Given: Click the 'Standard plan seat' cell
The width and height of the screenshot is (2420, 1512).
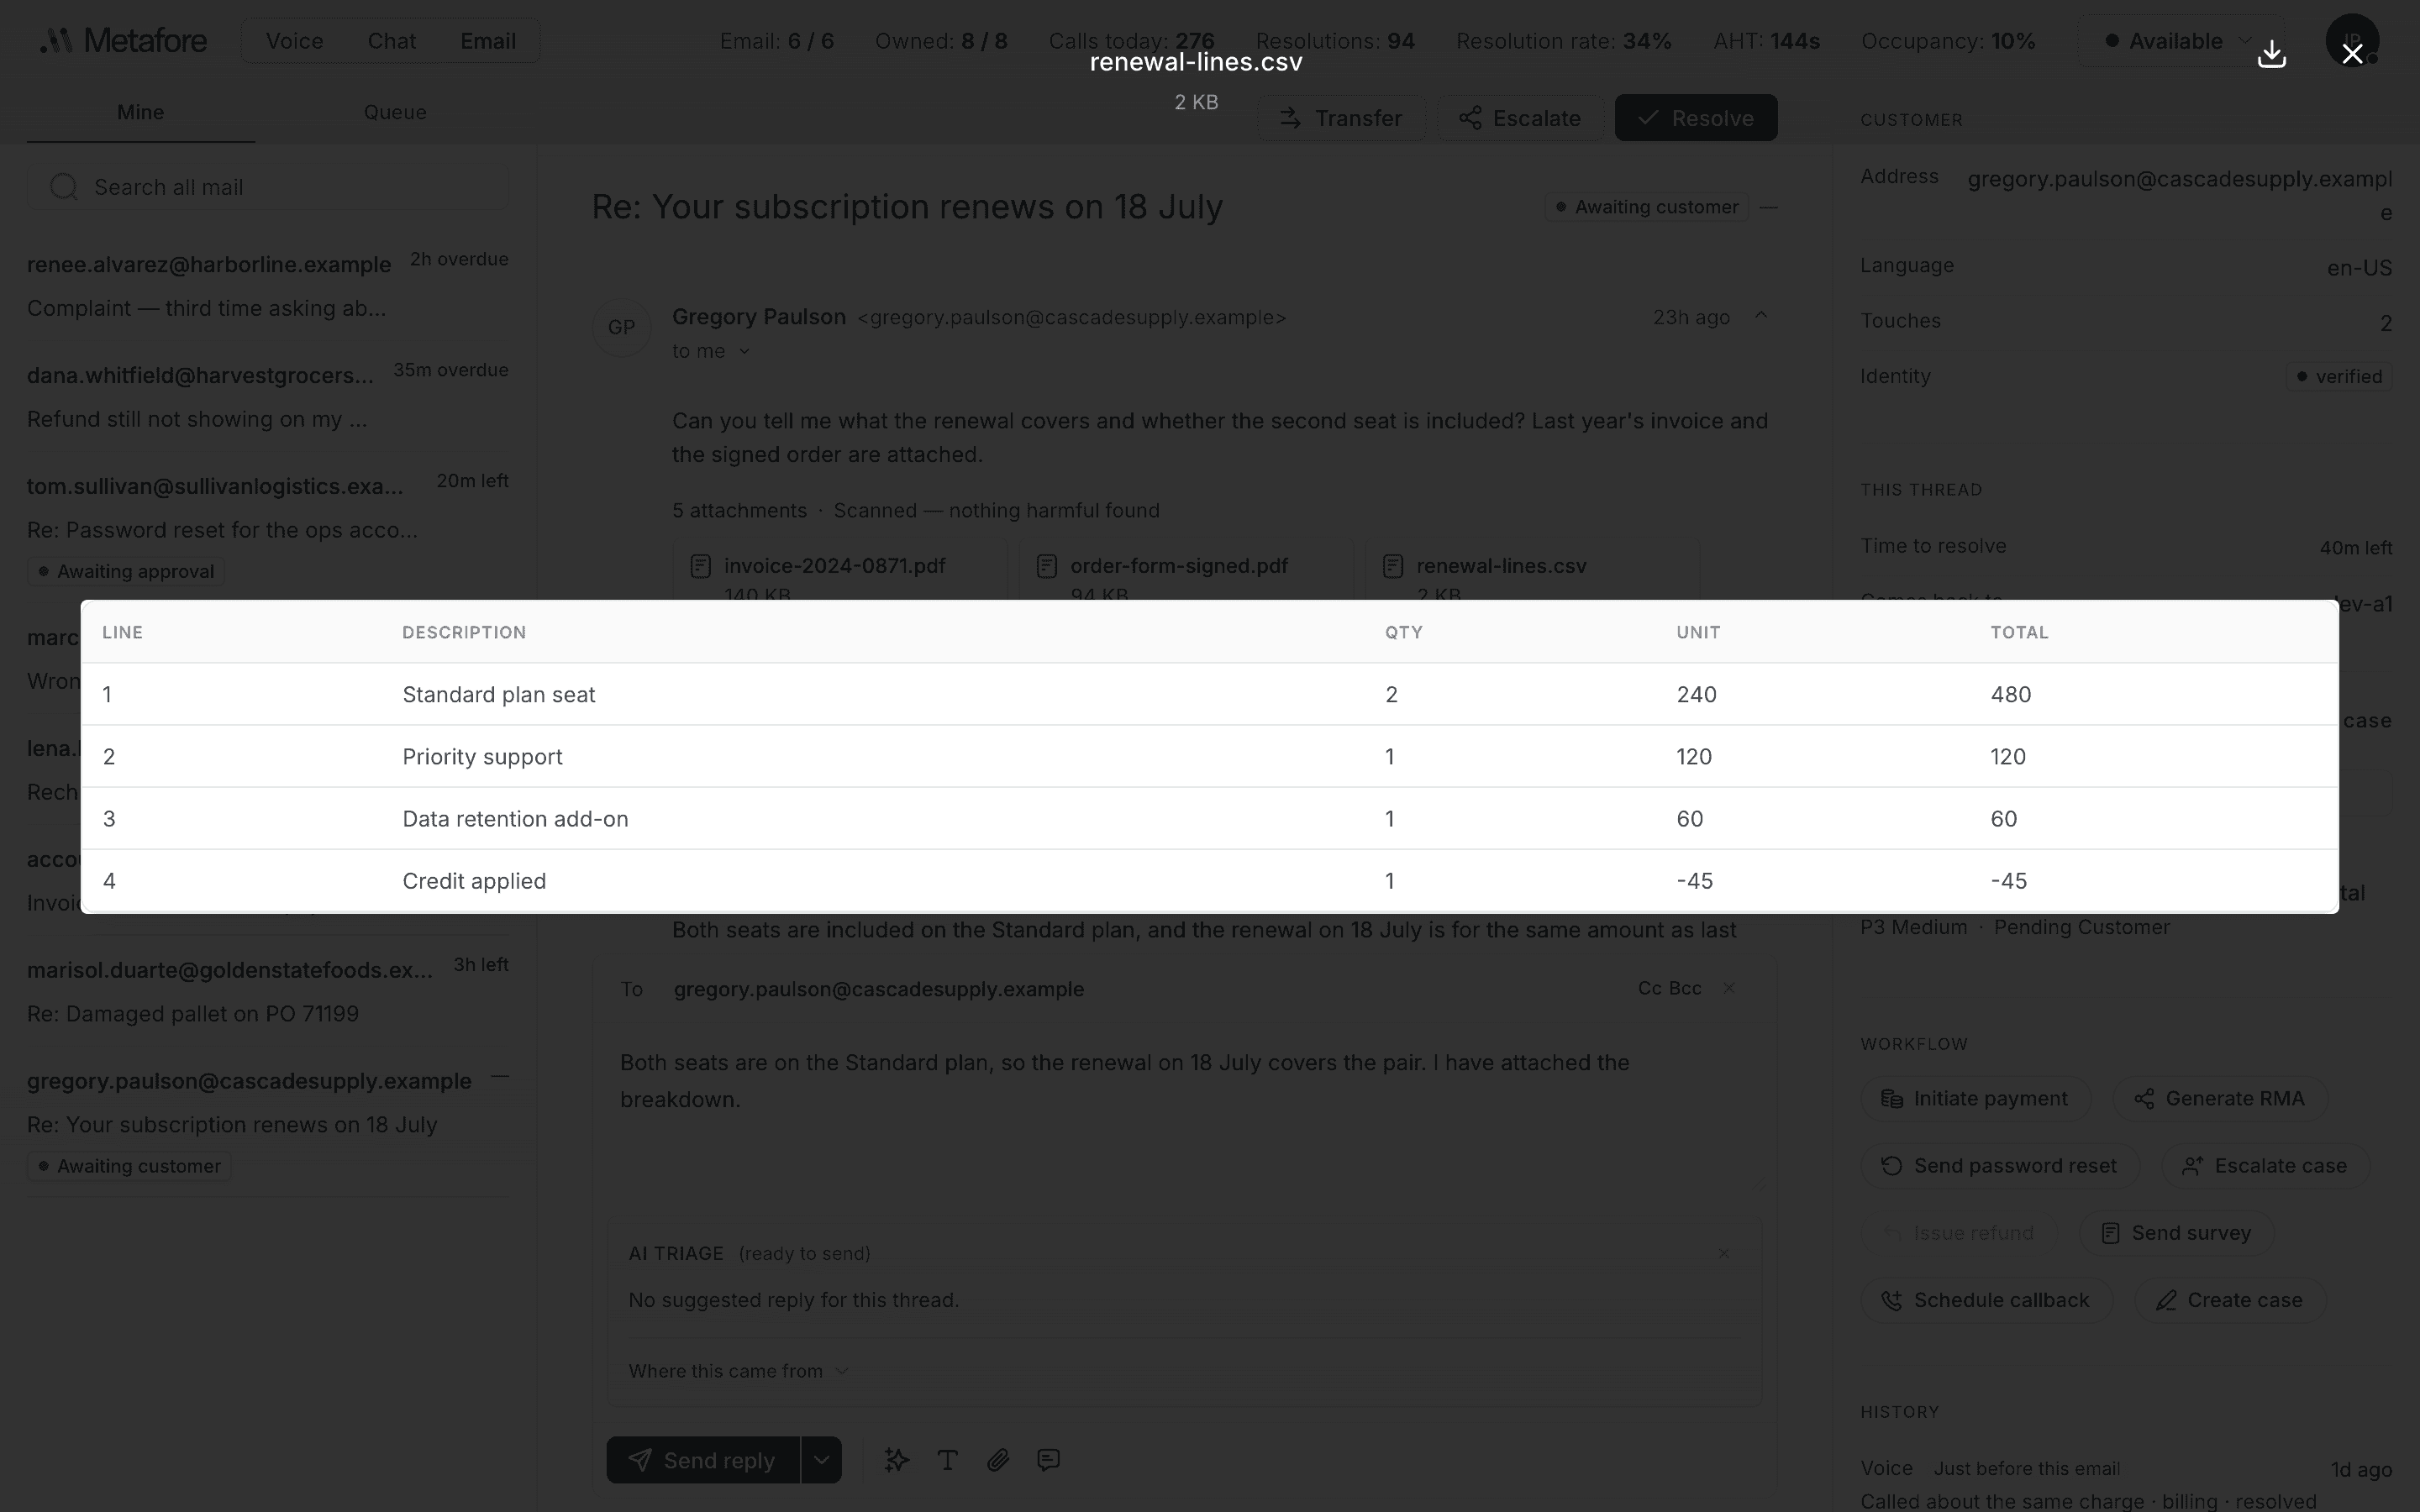Looking at the screenshot, I should pos(498,694).
